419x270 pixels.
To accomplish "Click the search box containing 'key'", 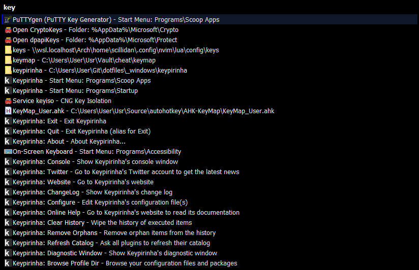I will pyautogui.click(x=210, y=7).
